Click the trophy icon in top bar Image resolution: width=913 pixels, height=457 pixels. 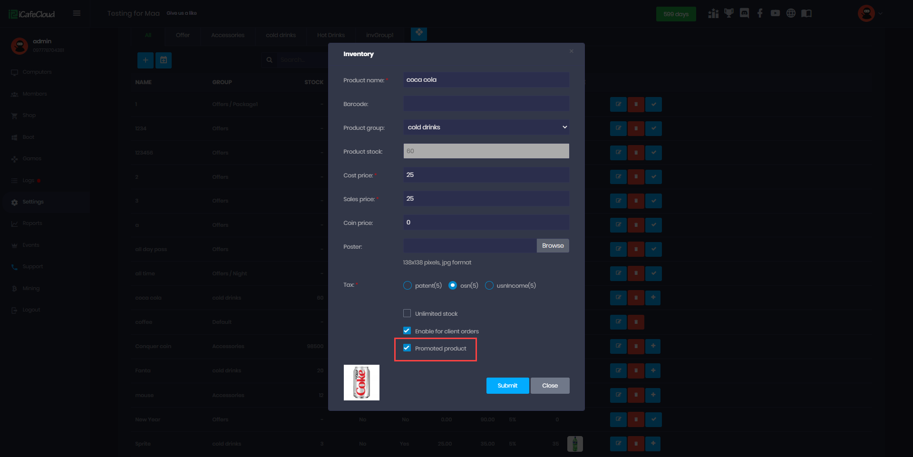[x=728, y=13]
